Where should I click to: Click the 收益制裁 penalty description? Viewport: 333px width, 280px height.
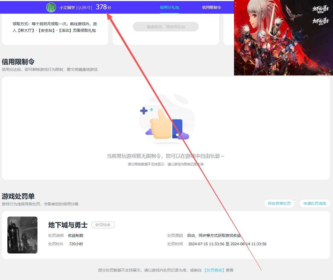75,235
